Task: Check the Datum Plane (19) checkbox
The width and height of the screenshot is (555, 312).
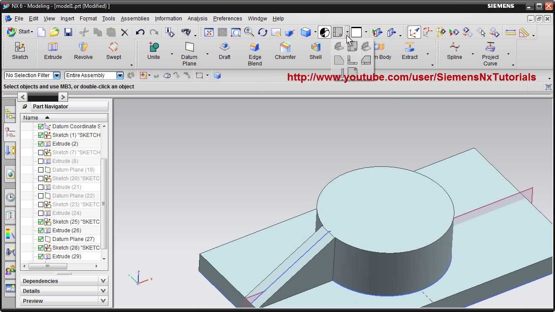Action: (41, 170)
